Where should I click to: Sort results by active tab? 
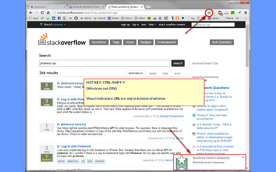(x=177, y=74)
